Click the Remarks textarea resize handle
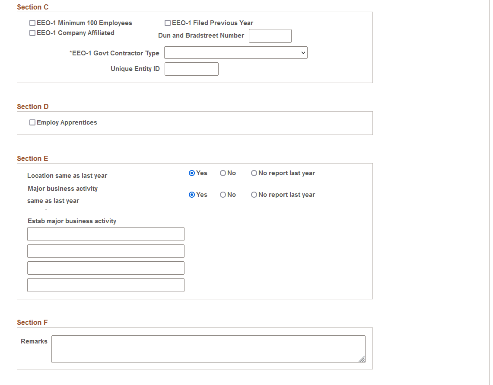 pyautogui.click(x=362, y=359)
